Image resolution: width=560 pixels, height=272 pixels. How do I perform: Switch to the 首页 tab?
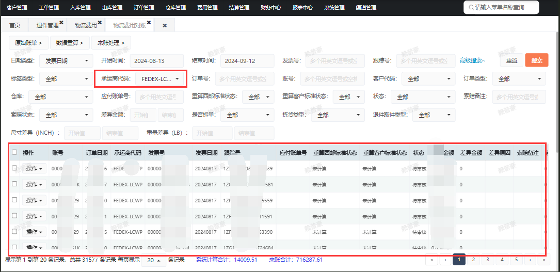tap(14, 25)
